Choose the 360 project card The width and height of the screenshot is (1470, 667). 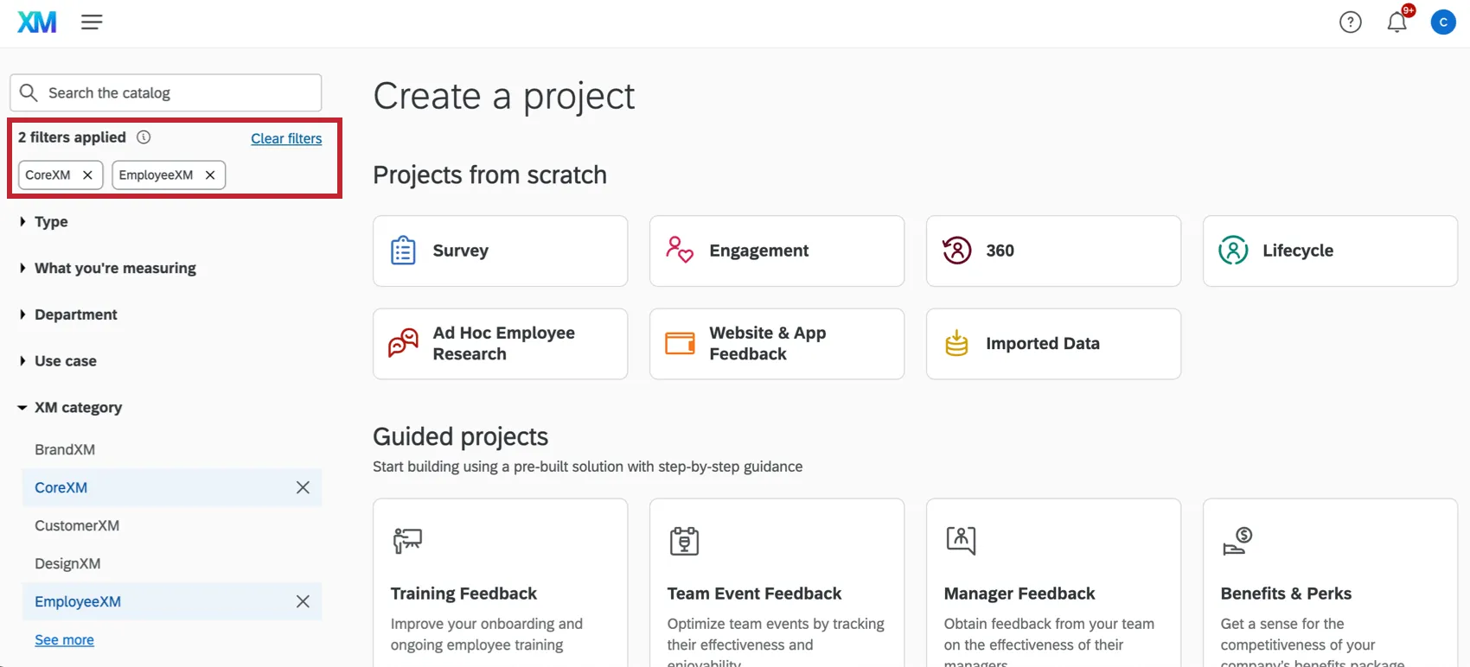pyautogui.click(x=1052, y=251)
